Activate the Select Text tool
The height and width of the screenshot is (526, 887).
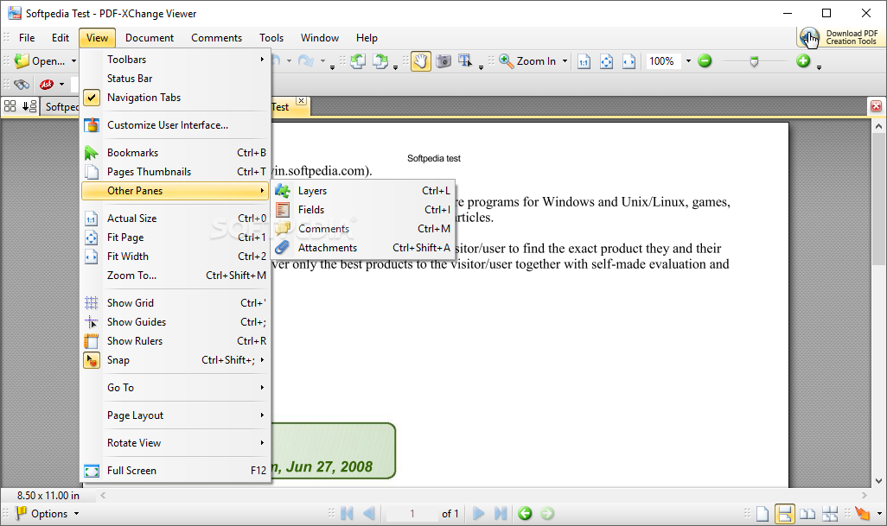click(x=465, y=61)
